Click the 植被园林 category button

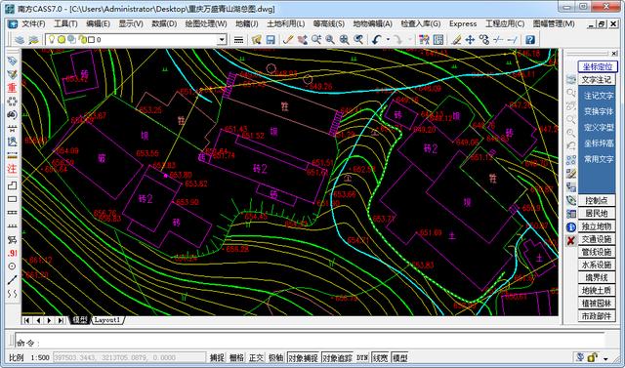597,303
